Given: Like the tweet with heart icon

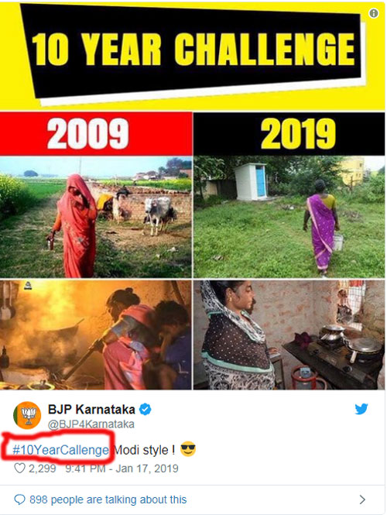Looking at the screenshot, I should coord(19,468).
